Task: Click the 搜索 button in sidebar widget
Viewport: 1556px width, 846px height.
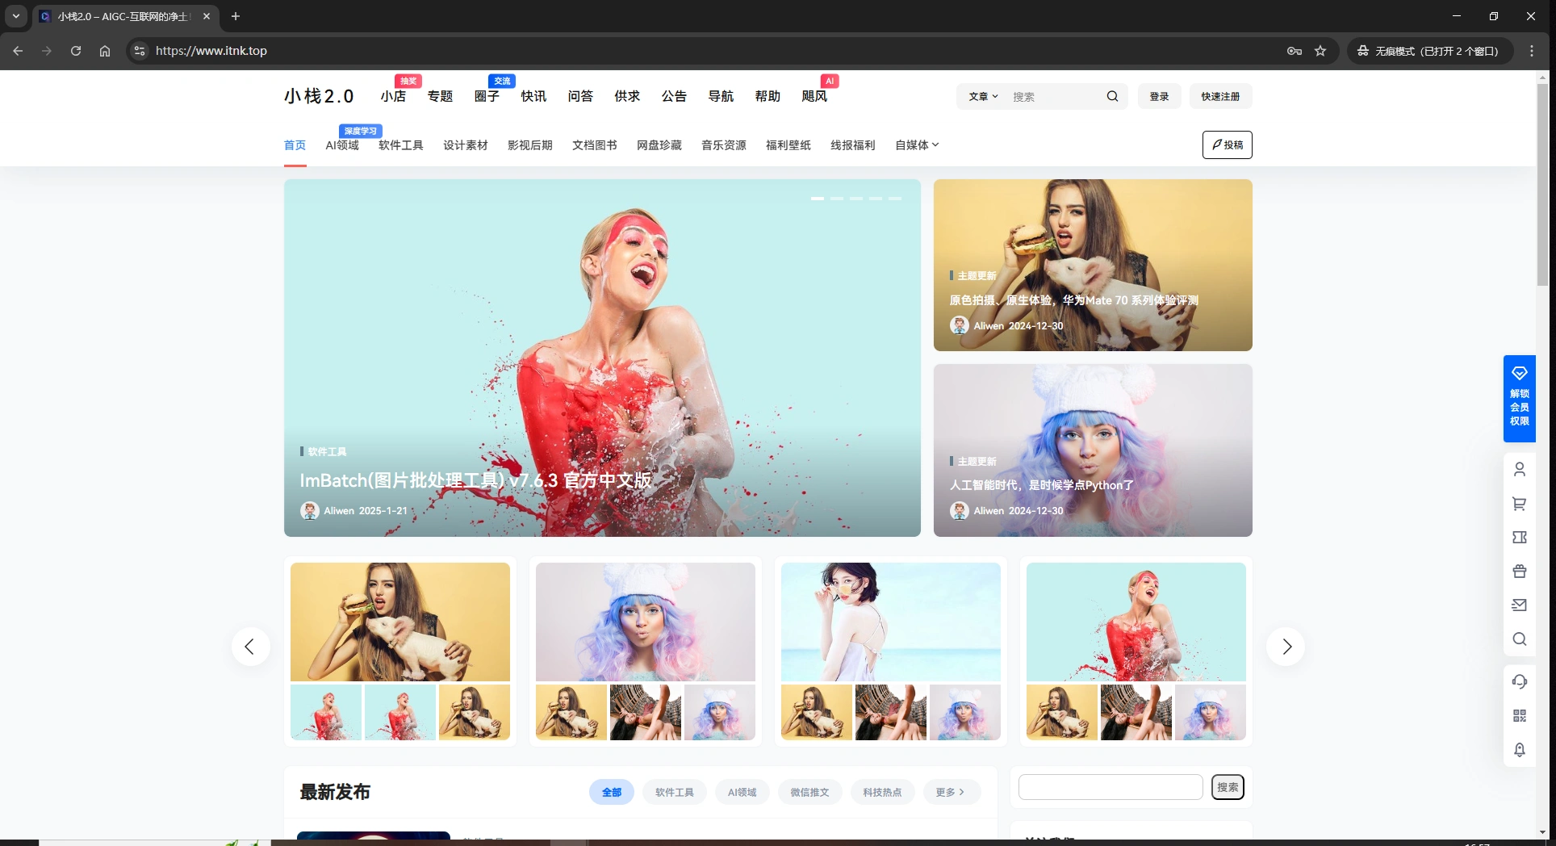Action: [x=1228, y=787]
